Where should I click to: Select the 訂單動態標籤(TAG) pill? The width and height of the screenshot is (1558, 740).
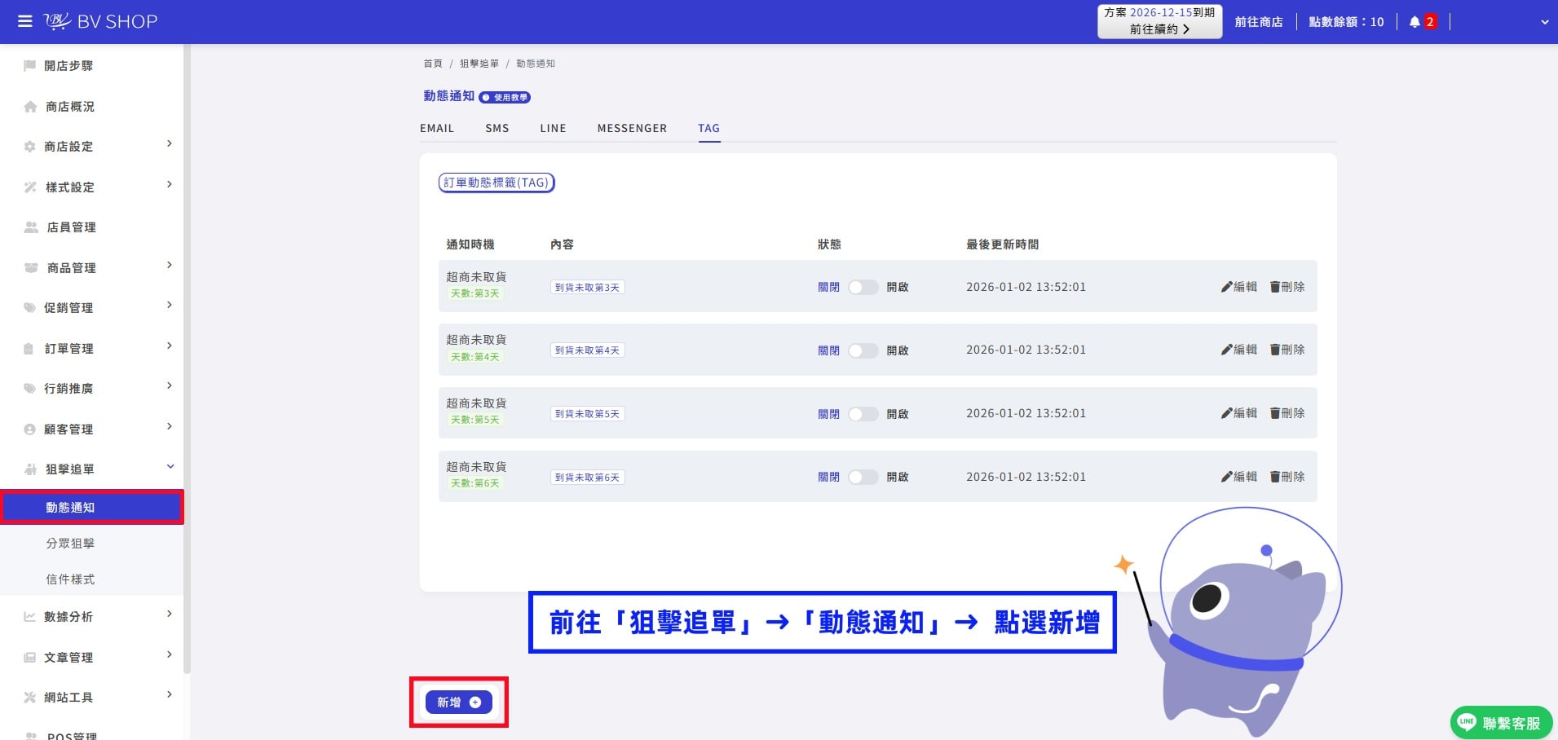[497, 183]
